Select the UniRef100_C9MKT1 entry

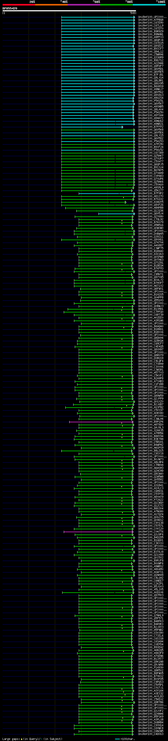(x=151, y=274)
